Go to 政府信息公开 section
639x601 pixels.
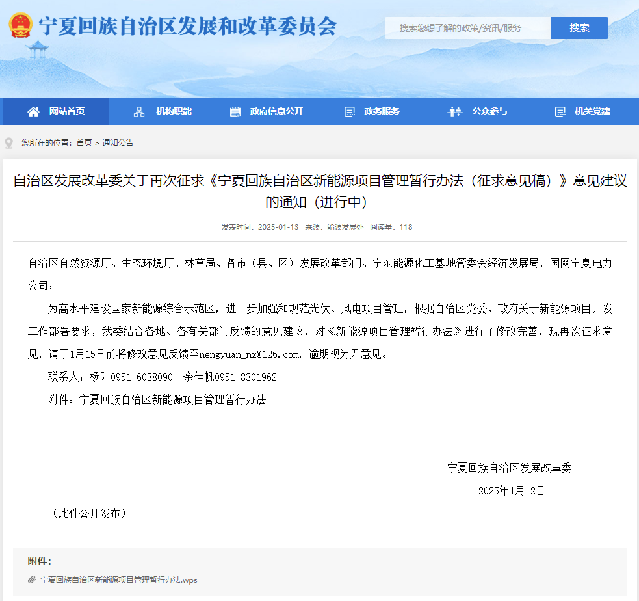(x=276, y=112)
